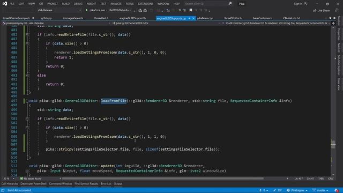The width and height of the screenshot is (343, 193).
Task: Collapse the if block at line 501
Action: [27, 119]
